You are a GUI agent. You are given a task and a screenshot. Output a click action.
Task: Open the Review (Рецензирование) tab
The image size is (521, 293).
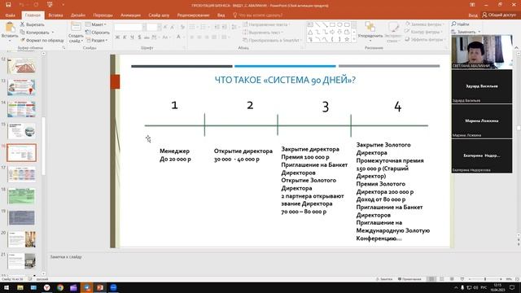point(193,15)
